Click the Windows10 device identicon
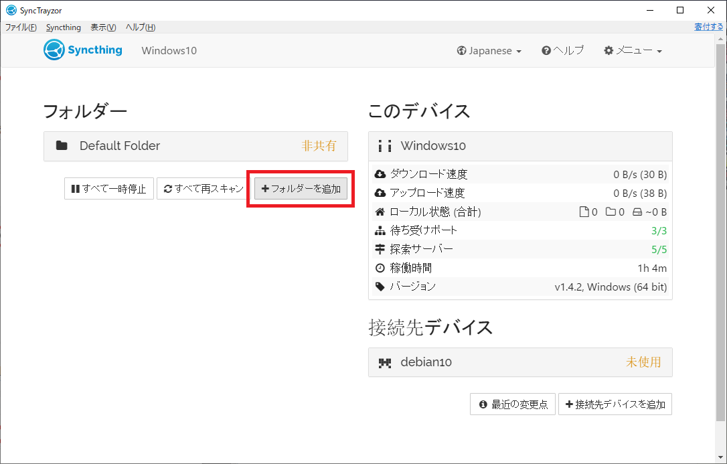727x464 pixels. coord(385,146)
